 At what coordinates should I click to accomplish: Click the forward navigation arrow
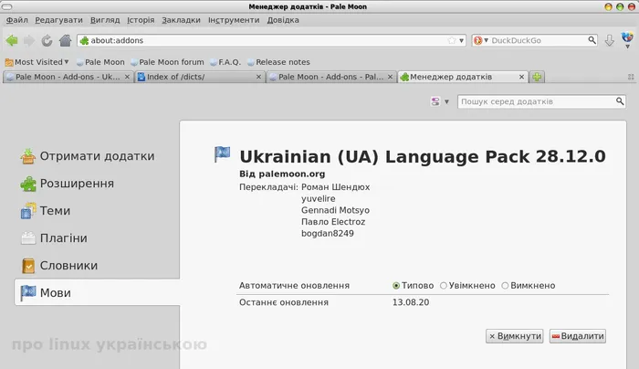29,40
